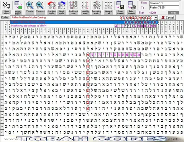Select the row 13 header of the matrix

(2, 108)
